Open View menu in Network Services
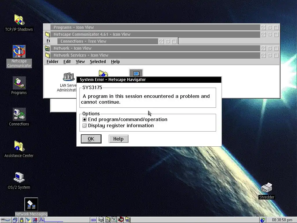 (x=80, y=62)
